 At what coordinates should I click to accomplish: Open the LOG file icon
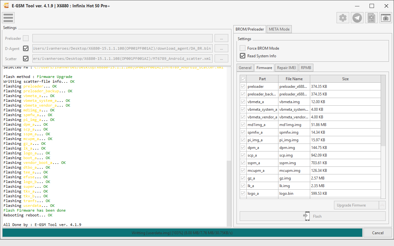[371, 18]
